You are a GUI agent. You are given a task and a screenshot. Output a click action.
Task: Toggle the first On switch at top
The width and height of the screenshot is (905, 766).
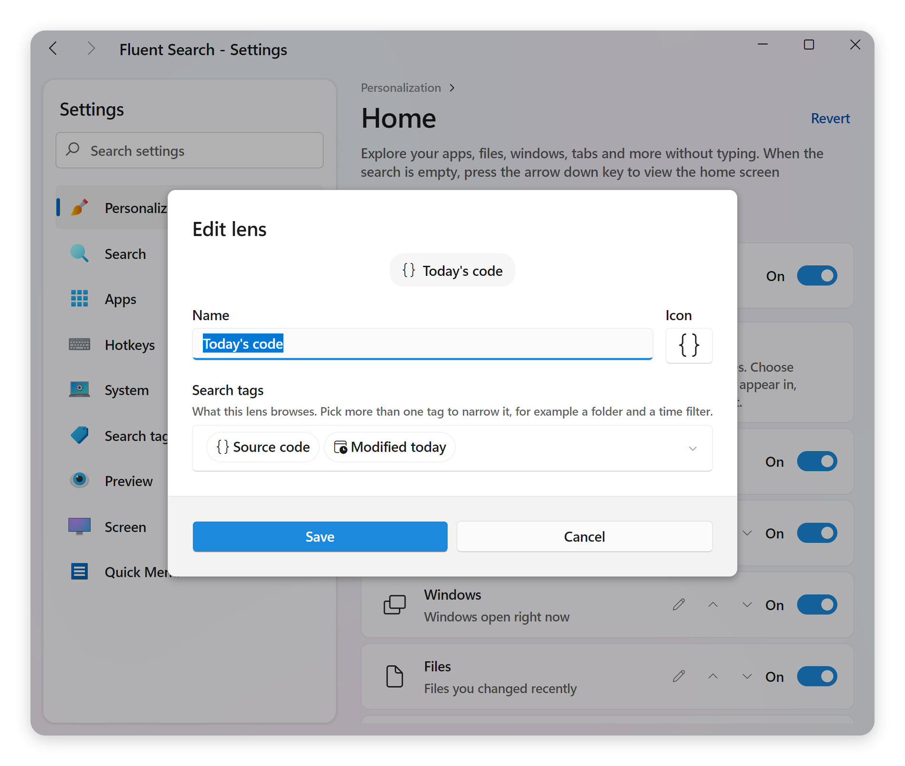817,276
